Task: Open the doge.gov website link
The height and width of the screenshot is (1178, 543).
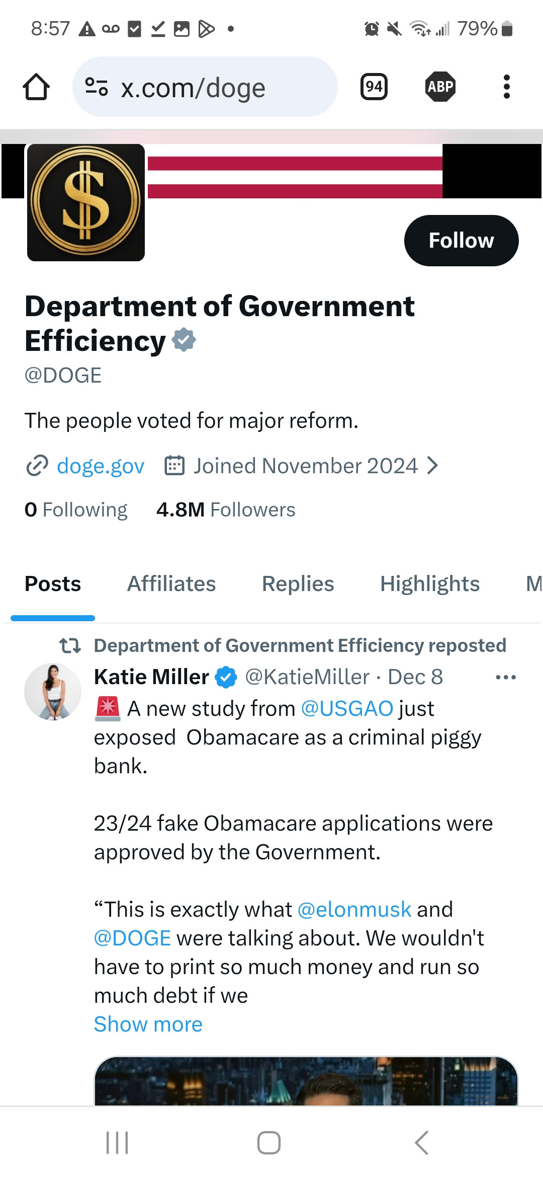Action: pos(101,466)
